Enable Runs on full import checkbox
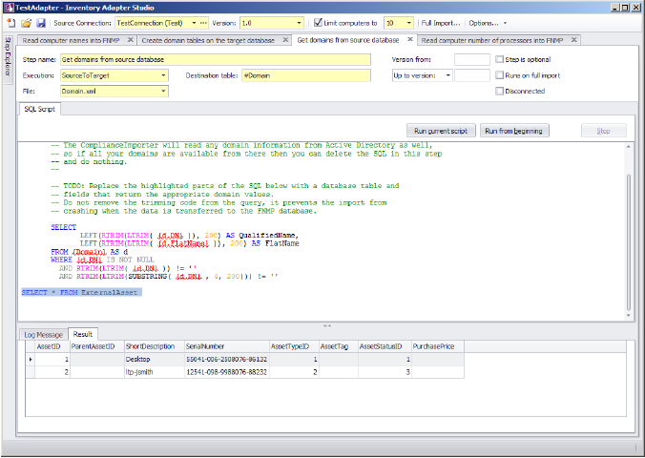 pyautogui.click(x=500, y=75)
